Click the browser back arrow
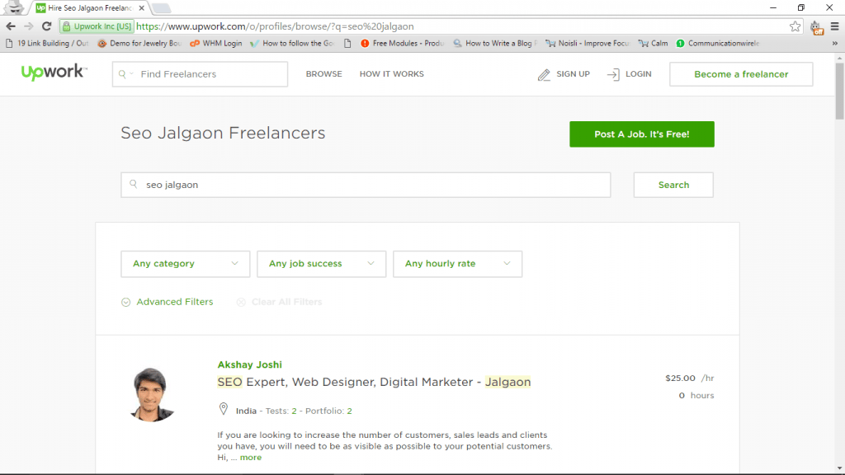Image resolution: width=845 pixels, height=475 pixels. (x=9, y=26)
